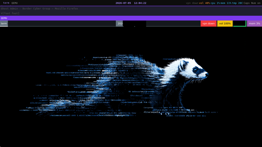Click the ferret wallpaper image in QEMU
Image resolution: width=262 pixels, height=147 pixels.
(x=131, y=87)
